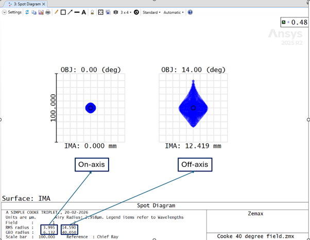Expand the Settings chevron

[x=5, y=12]
